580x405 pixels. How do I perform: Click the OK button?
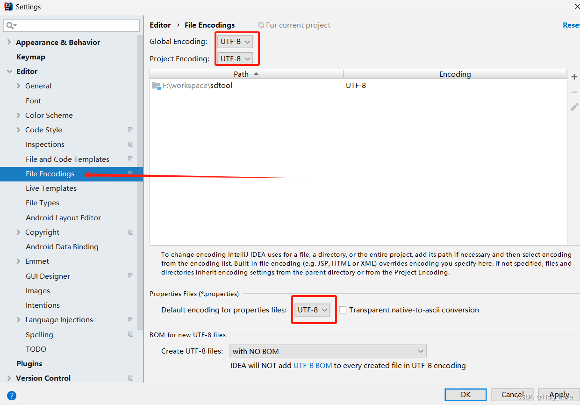(465, 395)
